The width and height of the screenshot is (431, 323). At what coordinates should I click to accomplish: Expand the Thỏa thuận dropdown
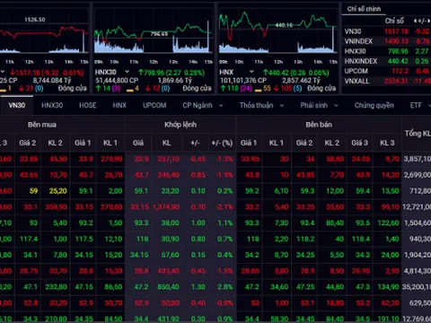click(282, 105)
